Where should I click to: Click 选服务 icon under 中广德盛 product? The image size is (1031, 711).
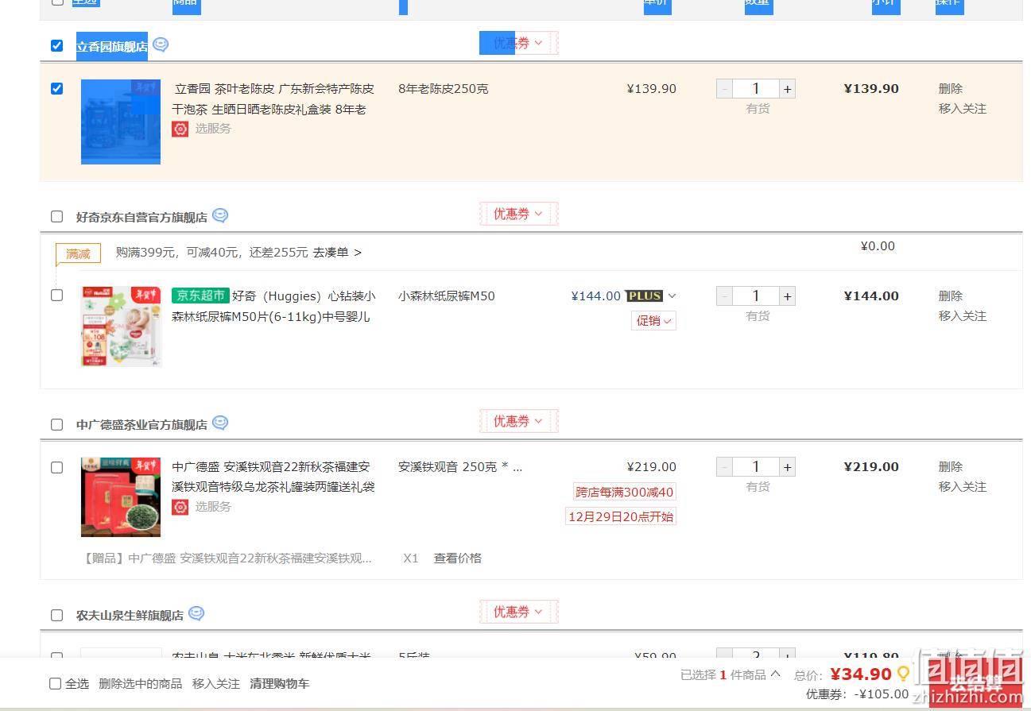pyautogui.click(x=180, y=507)
